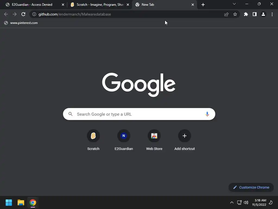Close the E2Guardian tab

(63, 5)
